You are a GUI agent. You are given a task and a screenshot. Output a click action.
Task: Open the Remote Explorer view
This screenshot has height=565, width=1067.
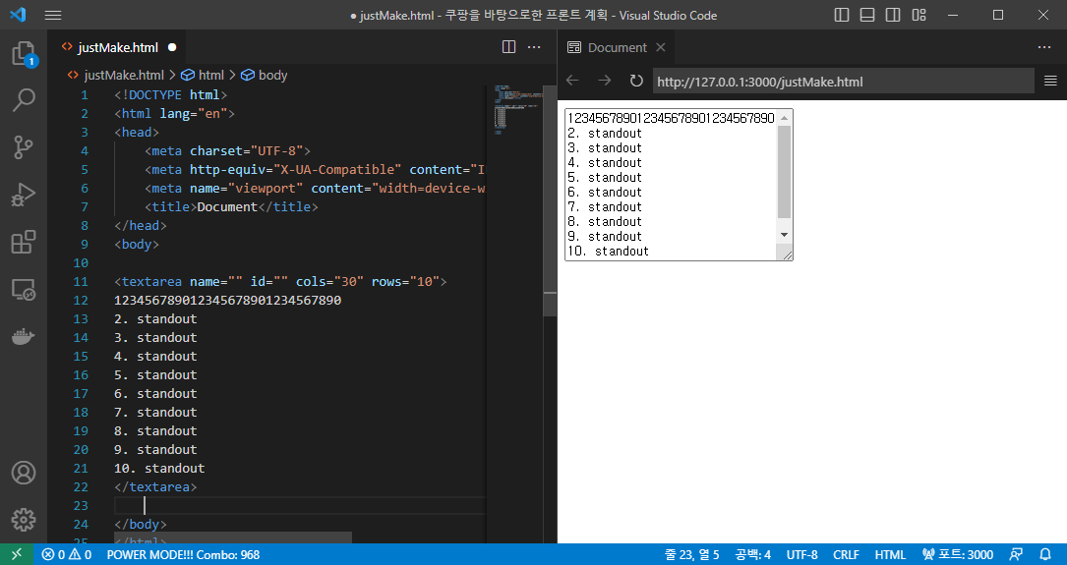(24, 290)
